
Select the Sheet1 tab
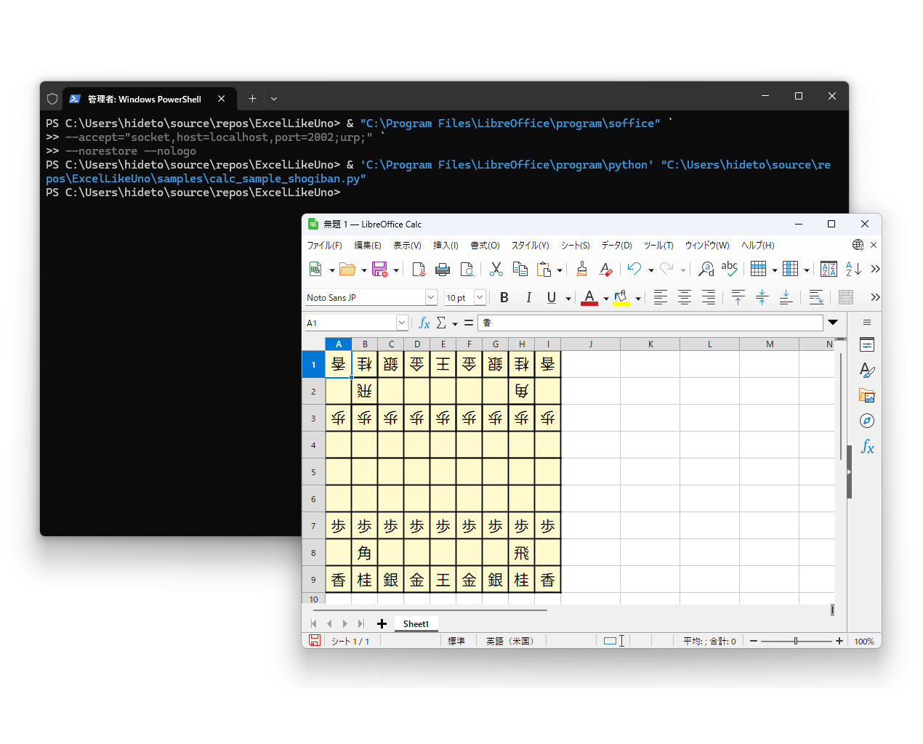[x=416, y=623]
